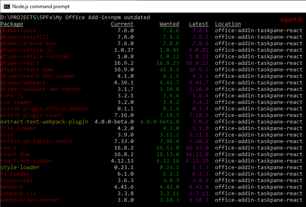306x207 pixels.
Task: Click latest version 3.8.3 of typescript
Action: [200, 181]
